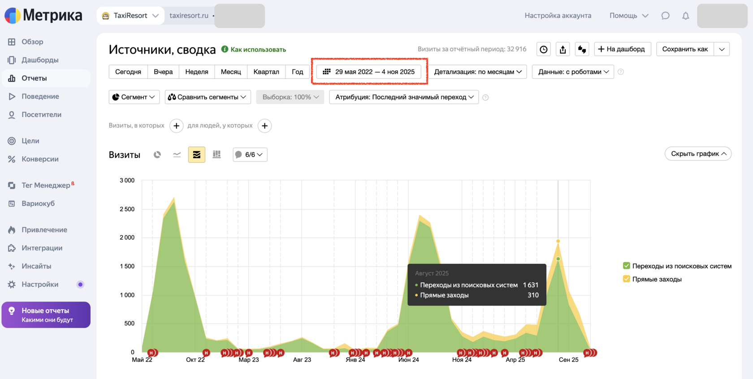The width and height of the screenshot is (753, 379).
Task: Open the notifications bell
Action: click(686, 16)
